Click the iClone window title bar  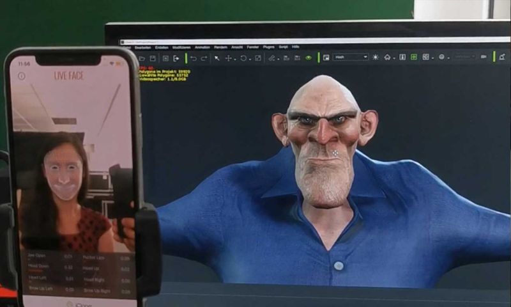click(314, 42)
